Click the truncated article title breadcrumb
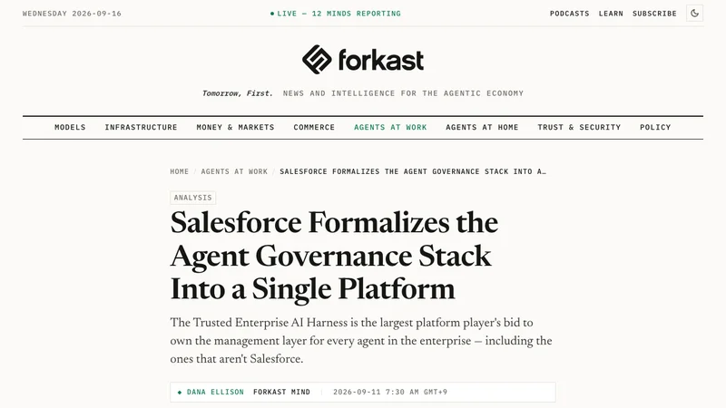726x408 pixels. (413, 171)
